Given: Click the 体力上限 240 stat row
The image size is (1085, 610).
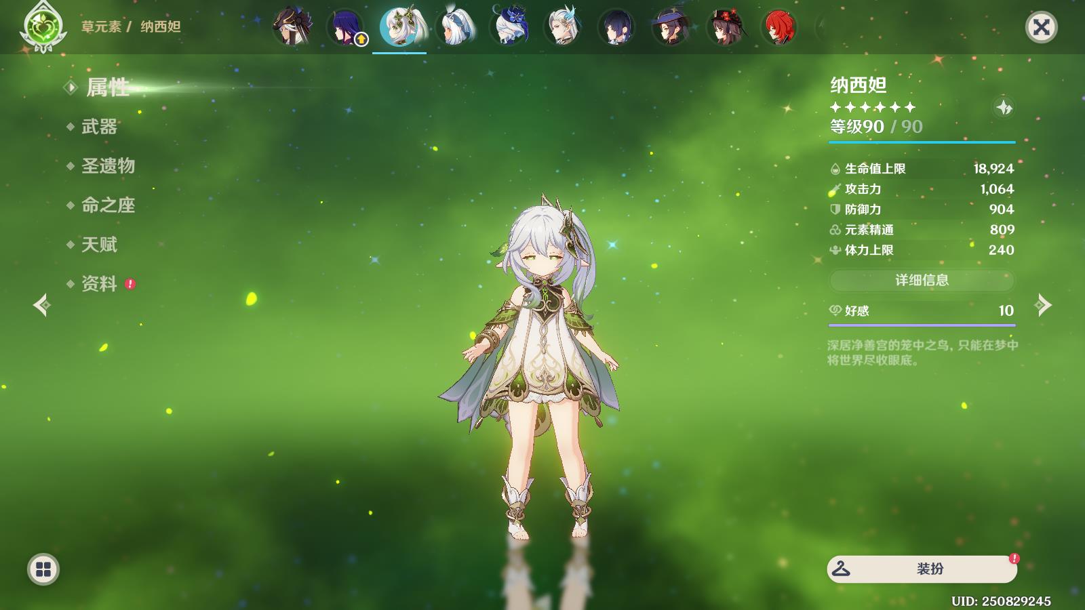Looking at the screenshot, I should coord(922,249).
